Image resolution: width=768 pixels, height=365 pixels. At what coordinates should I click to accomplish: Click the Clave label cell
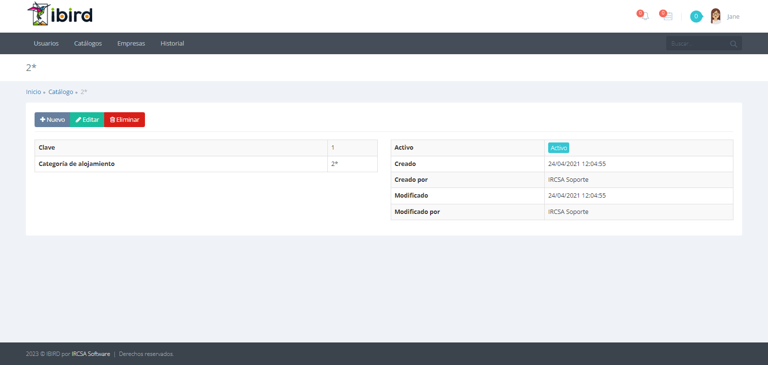[x=181, y=148]
